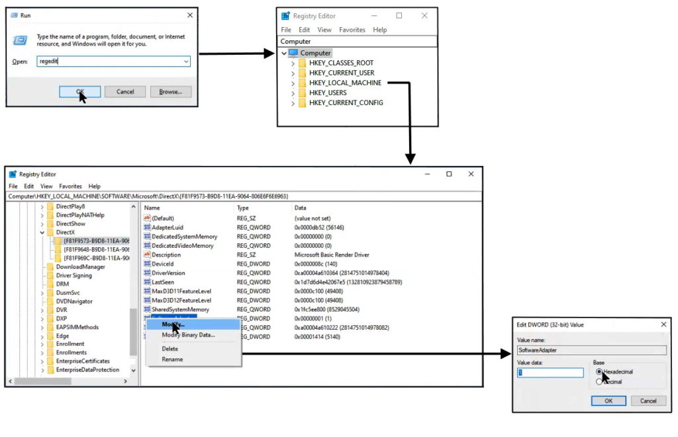The height and width of the screenshot is (437, 678).
Task: Close the Run dialog with X
Action: 190,15
